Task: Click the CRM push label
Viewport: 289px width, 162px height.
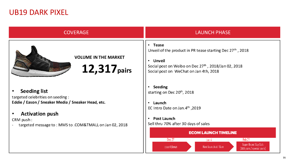Action: pyautogui.click(x=22, y=120)
